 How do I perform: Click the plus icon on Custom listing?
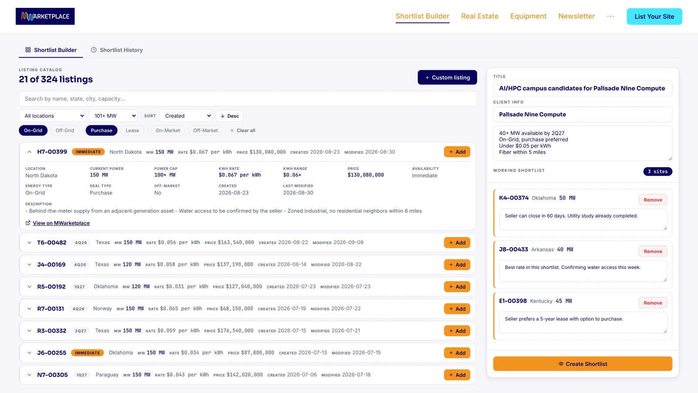point(427,78)
